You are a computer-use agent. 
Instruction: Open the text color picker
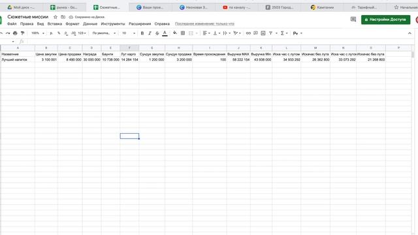click(165, 33)
